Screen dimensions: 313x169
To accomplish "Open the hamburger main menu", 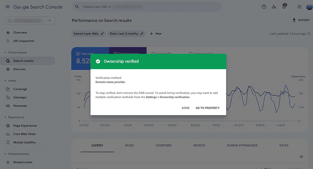I will click(7, 7).
